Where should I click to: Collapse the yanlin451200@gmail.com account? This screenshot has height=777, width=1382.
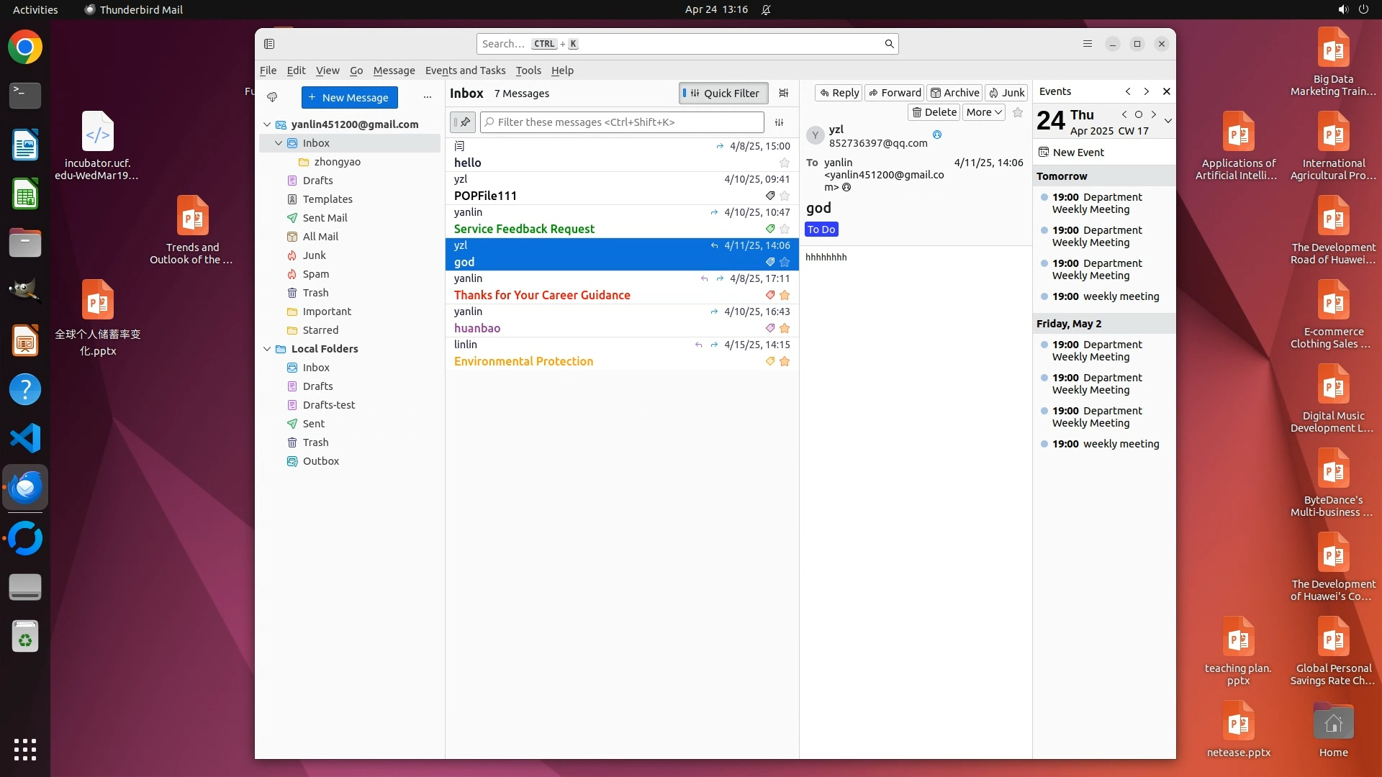coord(267,124)
